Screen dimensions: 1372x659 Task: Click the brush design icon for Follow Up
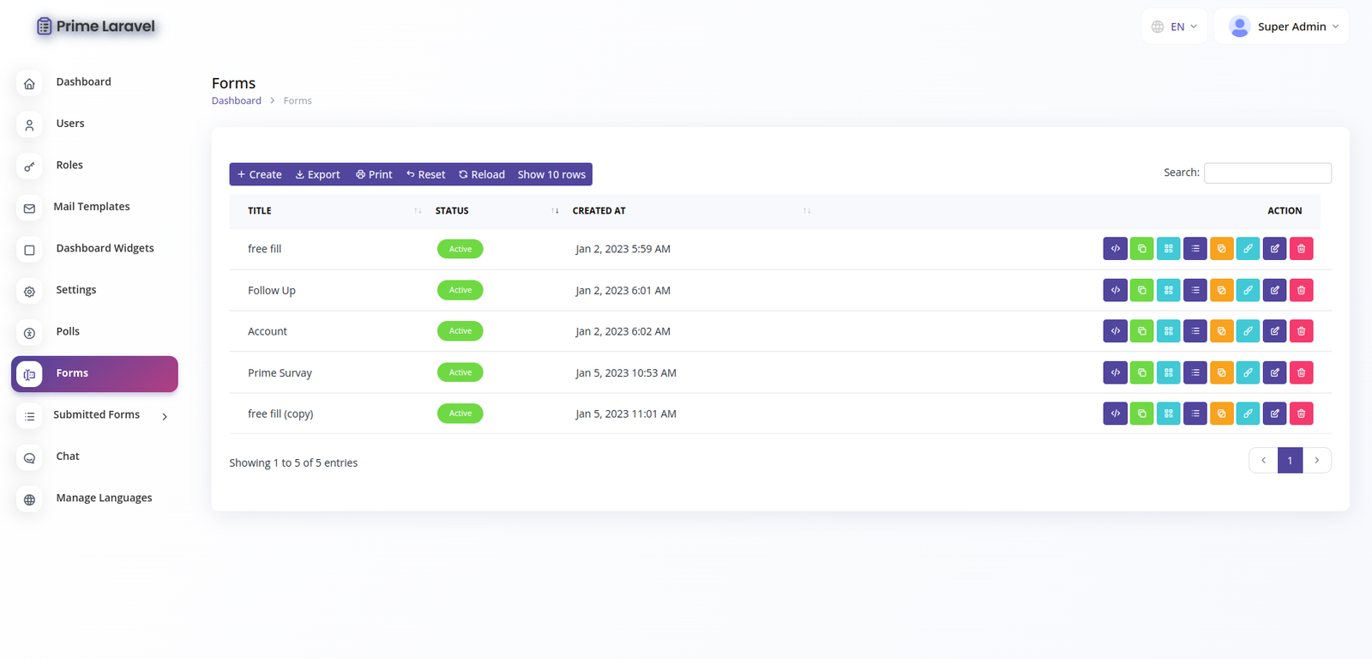coord(1248,290)
